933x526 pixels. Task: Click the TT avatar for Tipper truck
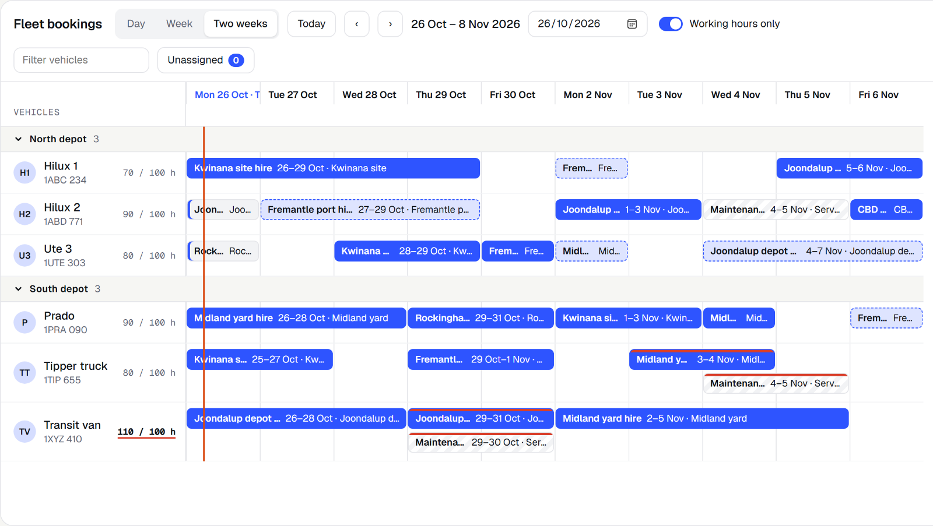coord(24,372)
